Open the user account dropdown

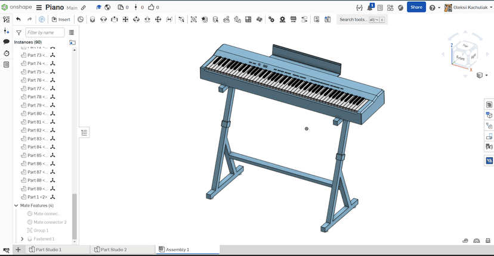[x=465, y=8]
